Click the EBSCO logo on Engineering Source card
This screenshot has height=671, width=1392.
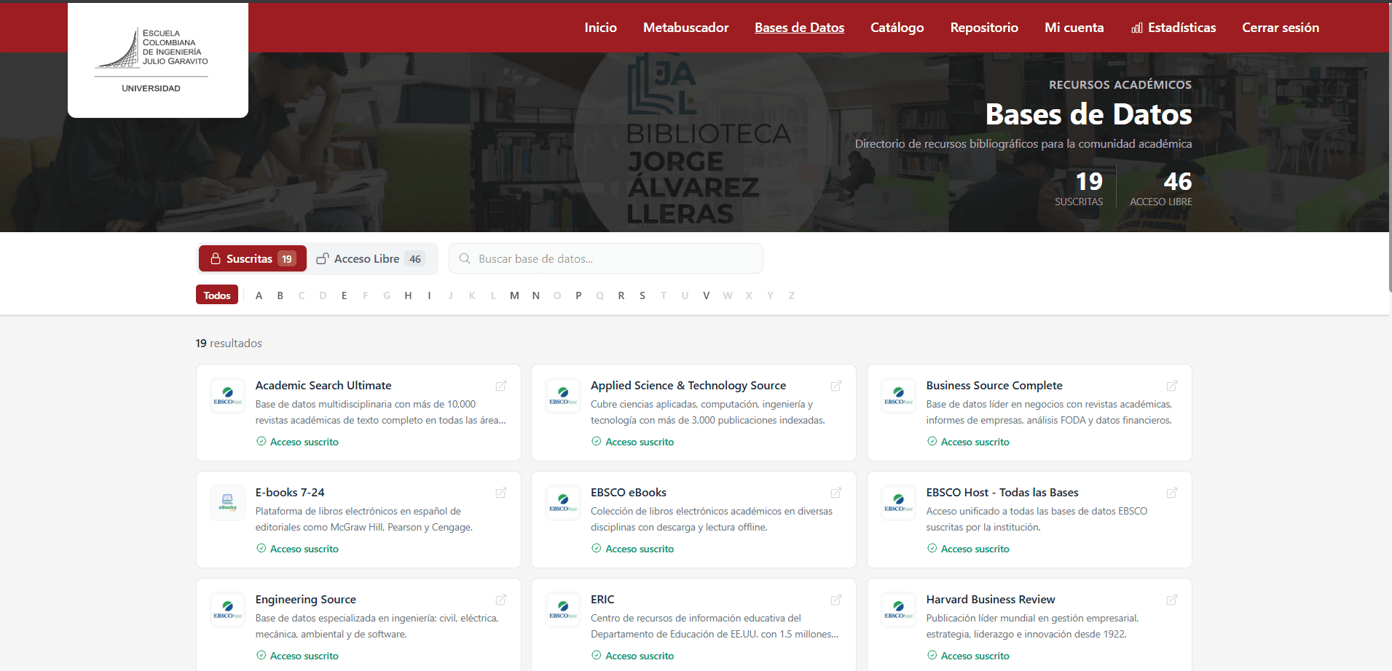(x=227, y=610)
